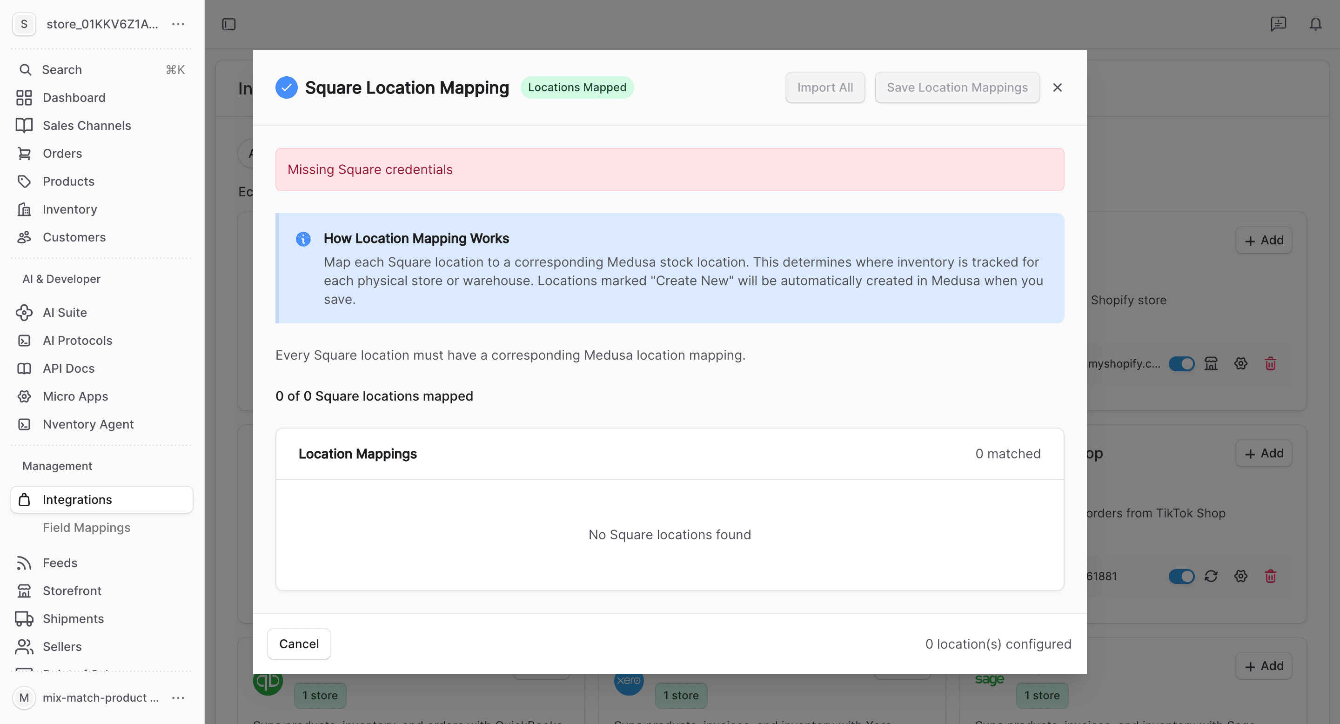Toggle the myshopify store switch

pyautogui.click(x=1181, y=363)
